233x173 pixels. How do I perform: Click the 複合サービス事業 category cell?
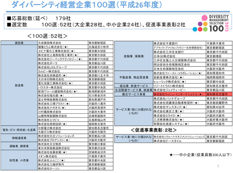(x=134, y=94)
